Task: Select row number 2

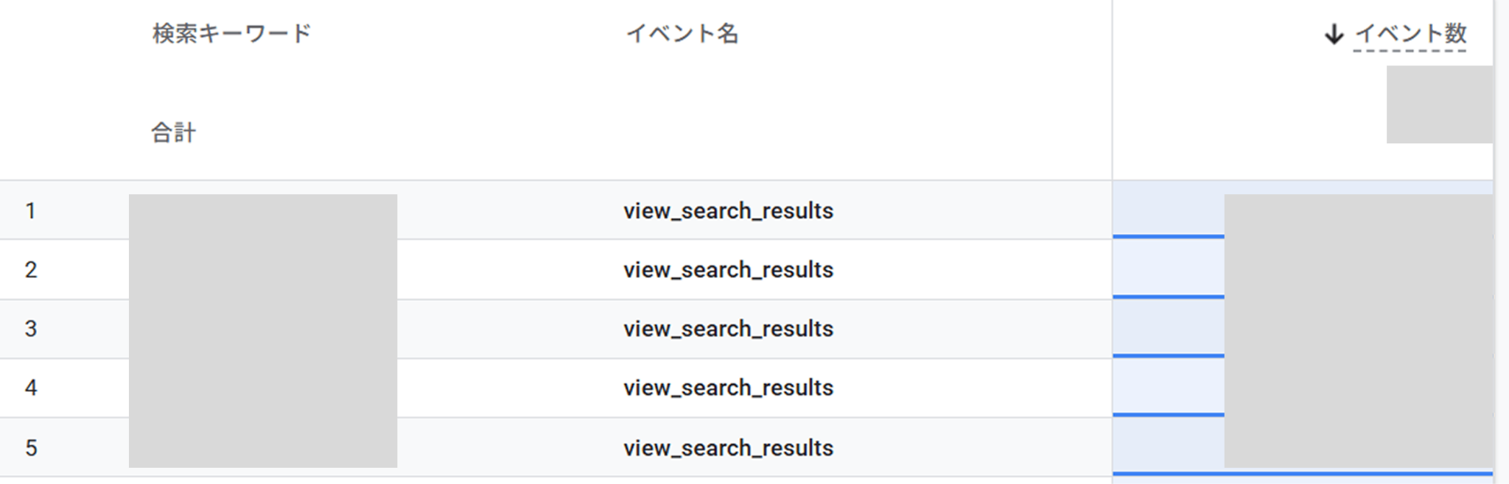Action: coord(30,270)
